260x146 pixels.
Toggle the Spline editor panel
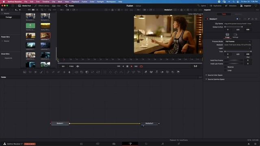(201, 6)
